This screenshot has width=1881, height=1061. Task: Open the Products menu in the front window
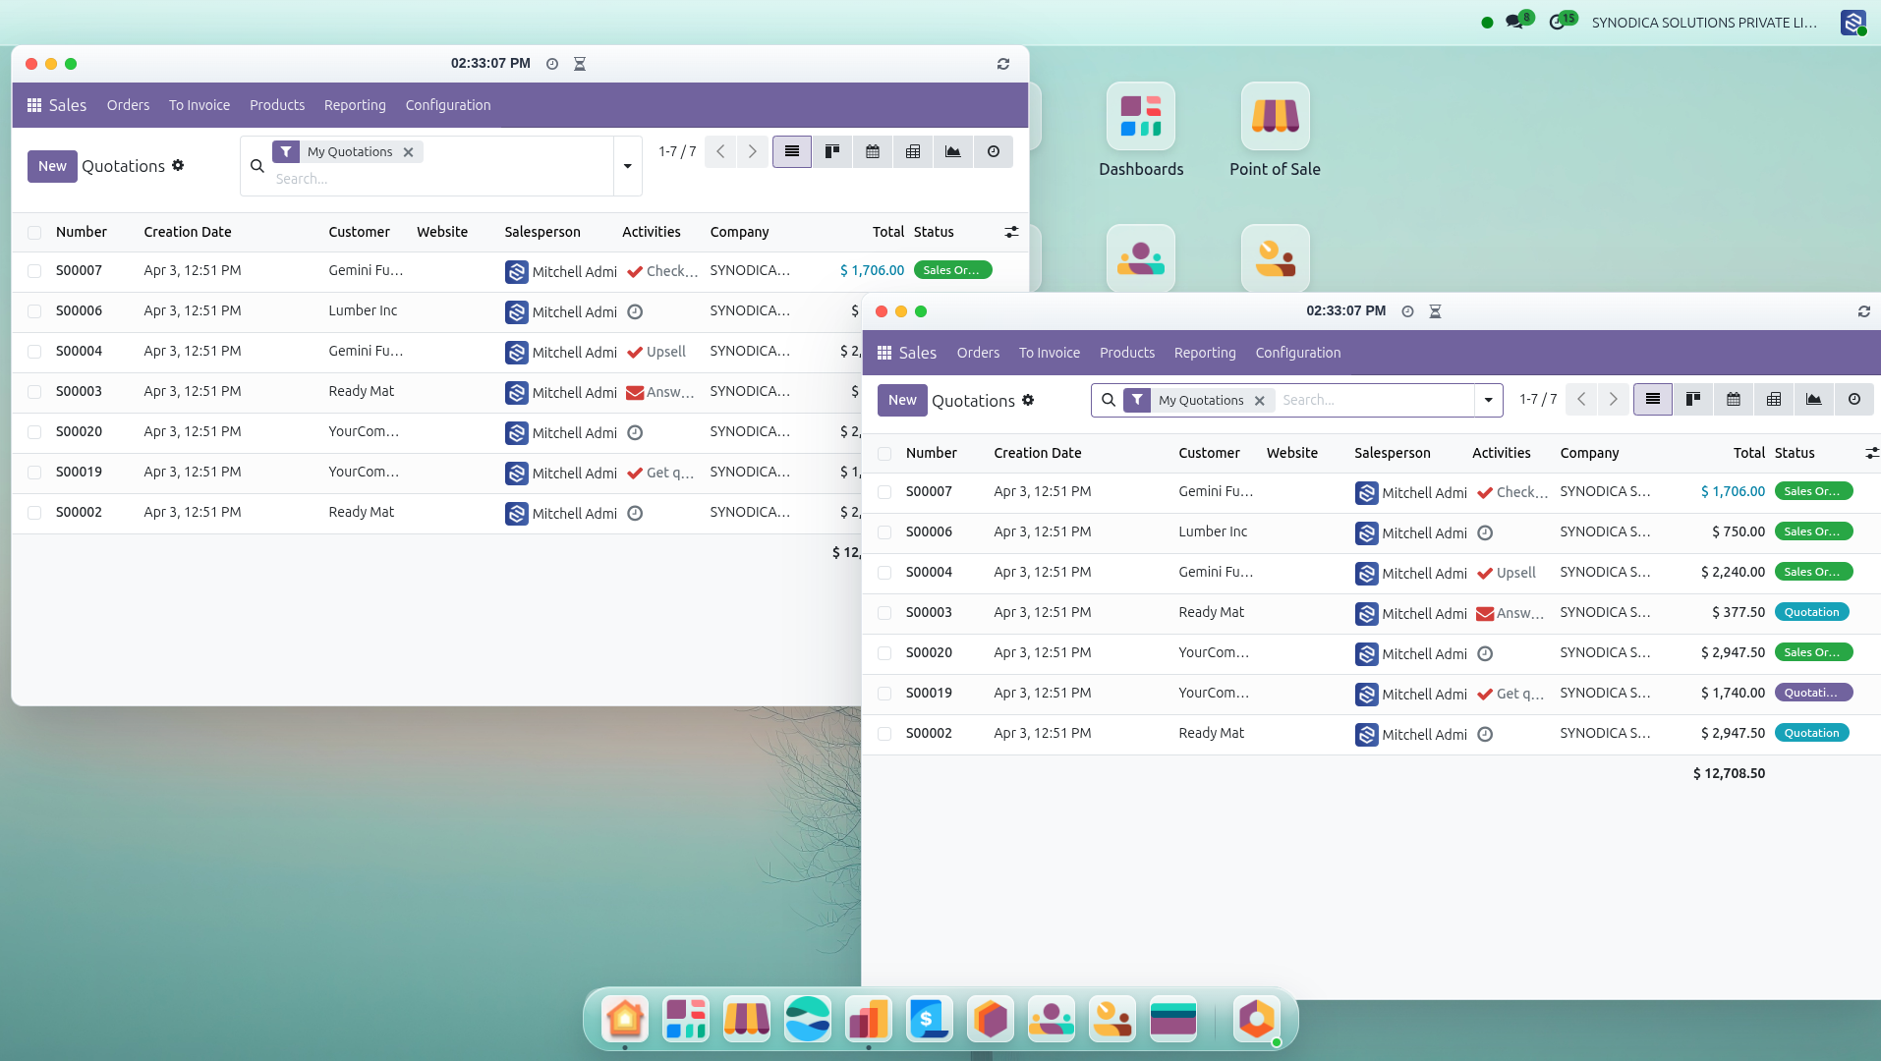tap(1127, 353)
